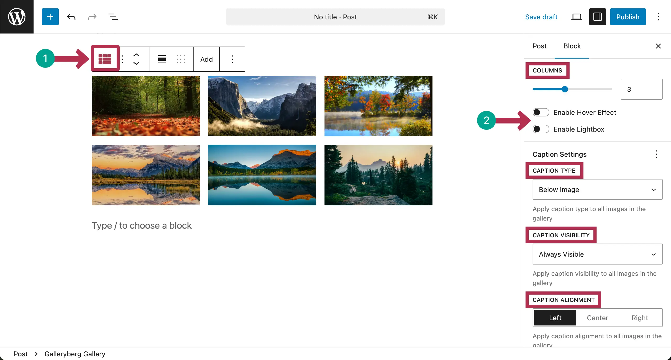Enable Hover Effect toggle
Screen dimensions: 671x360
(x=541, y=113)
